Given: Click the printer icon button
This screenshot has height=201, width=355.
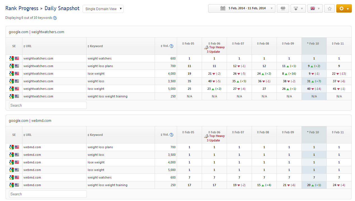Looking at the screenshot, I should tap(283, 8).
